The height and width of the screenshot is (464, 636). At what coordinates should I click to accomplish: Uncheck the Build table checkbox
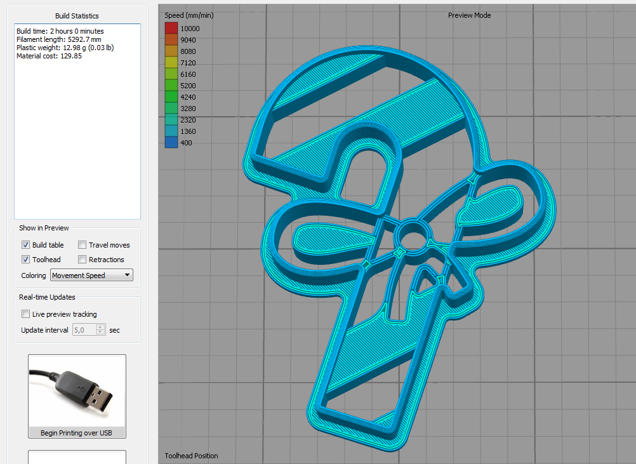coord(25,244)
